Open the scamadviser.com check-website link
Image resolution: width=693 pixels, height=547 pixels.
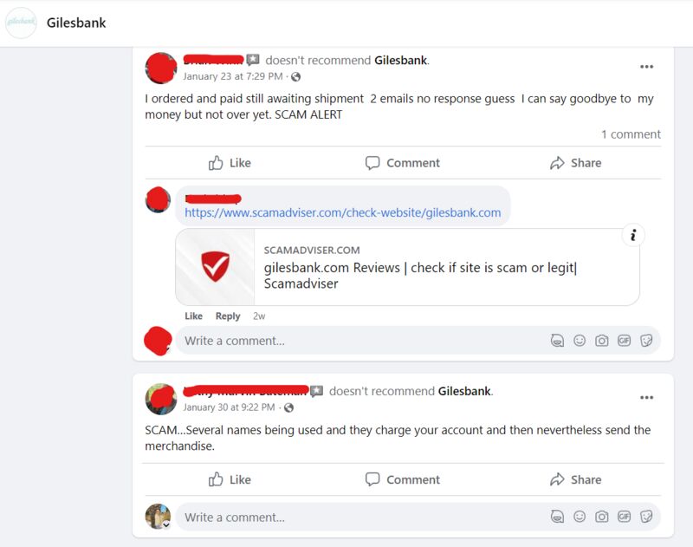pos(342,212)
